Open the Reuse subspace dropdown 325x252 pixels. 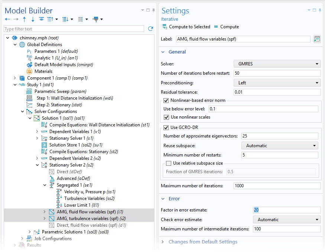[279, 146]
